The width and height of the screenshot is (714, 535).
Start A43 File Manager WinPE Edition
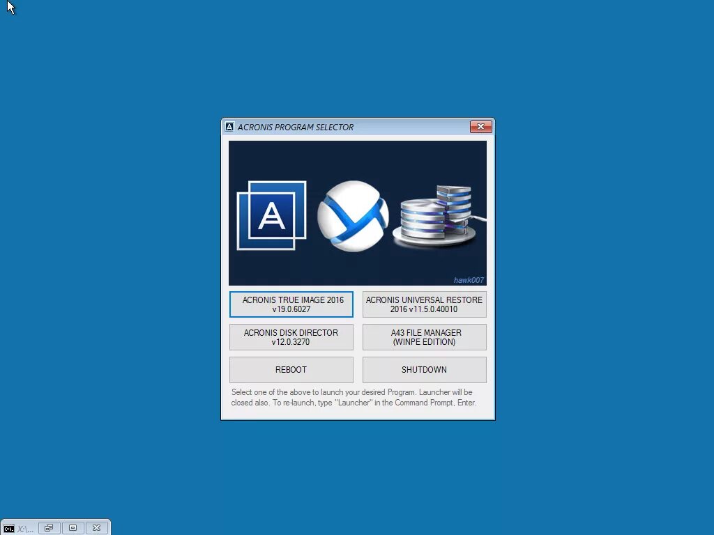click(424, 337)
